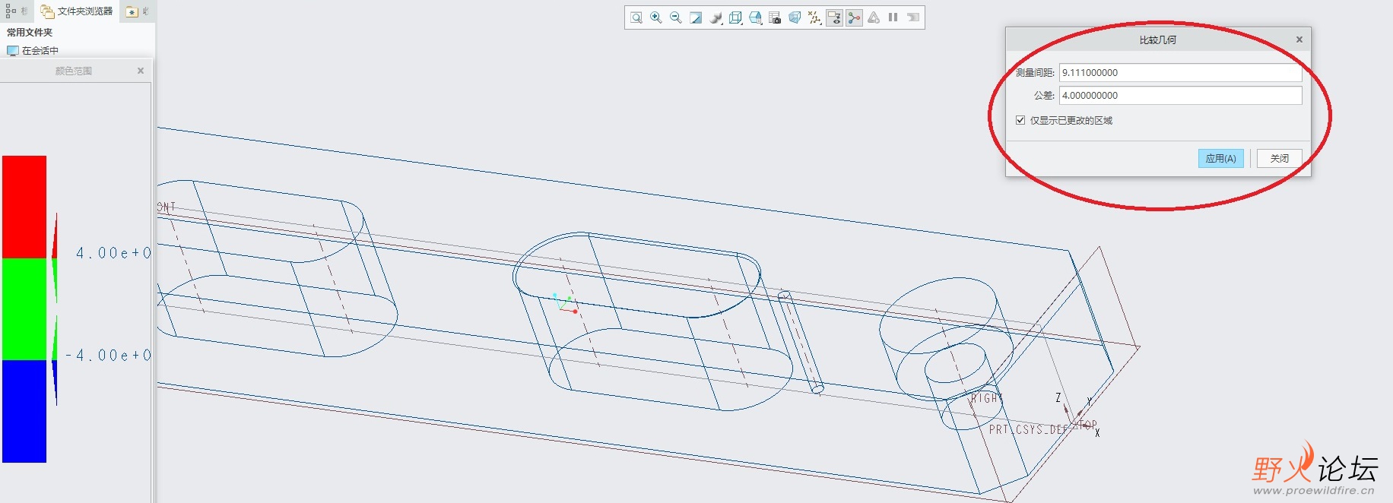Expand the shaded Display Style dropdown
This screenshot has width=1393, height=503.
pyautogui.click(x=716, y=17)
